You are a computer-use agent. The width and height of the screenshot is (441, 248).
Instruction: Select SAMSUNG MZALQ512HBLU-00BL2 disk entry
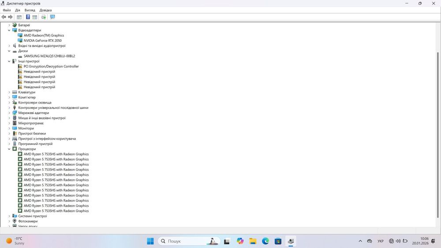(x=49, y=56)
